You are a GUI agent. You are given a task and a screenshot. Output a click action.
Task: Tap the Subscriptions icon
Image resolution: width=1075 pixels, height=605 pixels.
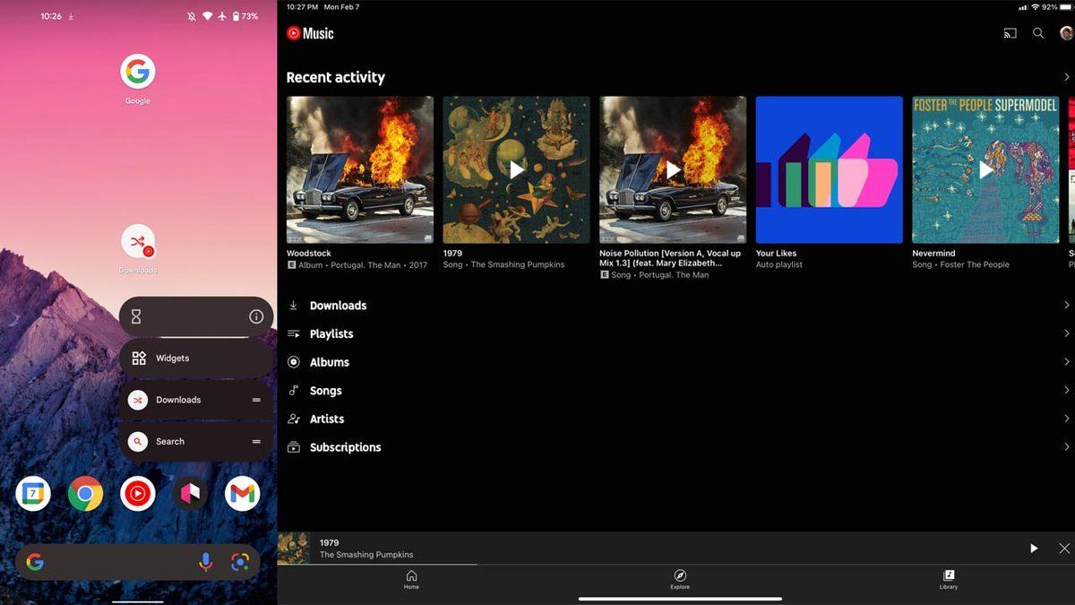293,446
